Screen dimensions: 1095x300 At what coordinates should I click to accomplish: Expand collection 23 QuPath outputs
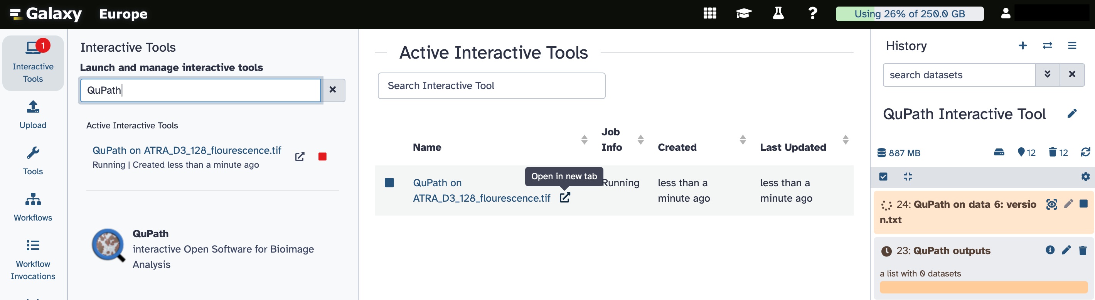pyautogui.click(x=951, y=251)
